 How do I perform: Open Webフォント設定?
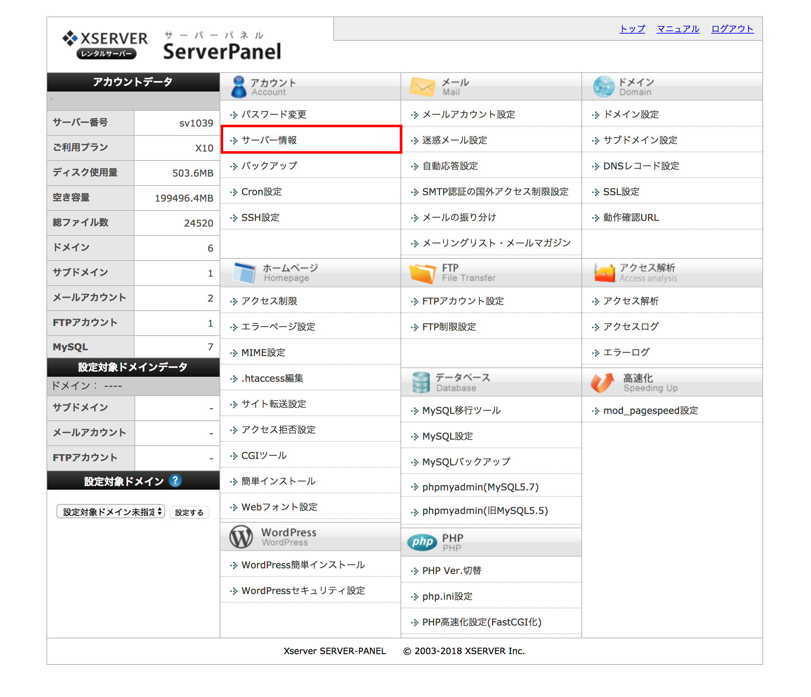[280, 507]
